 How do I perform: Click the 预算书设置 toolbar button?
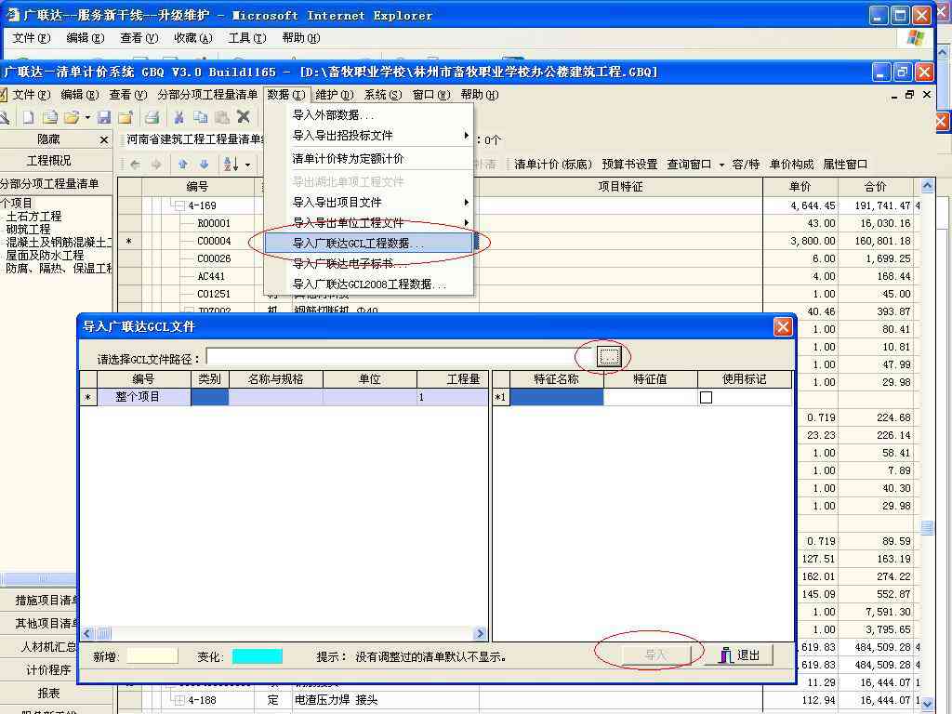pos(629,165)
